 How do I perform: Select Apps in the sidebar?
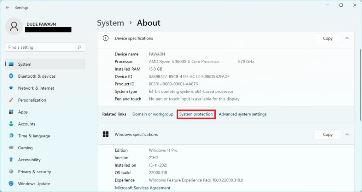pyautogui.click(x=23, y=112)
